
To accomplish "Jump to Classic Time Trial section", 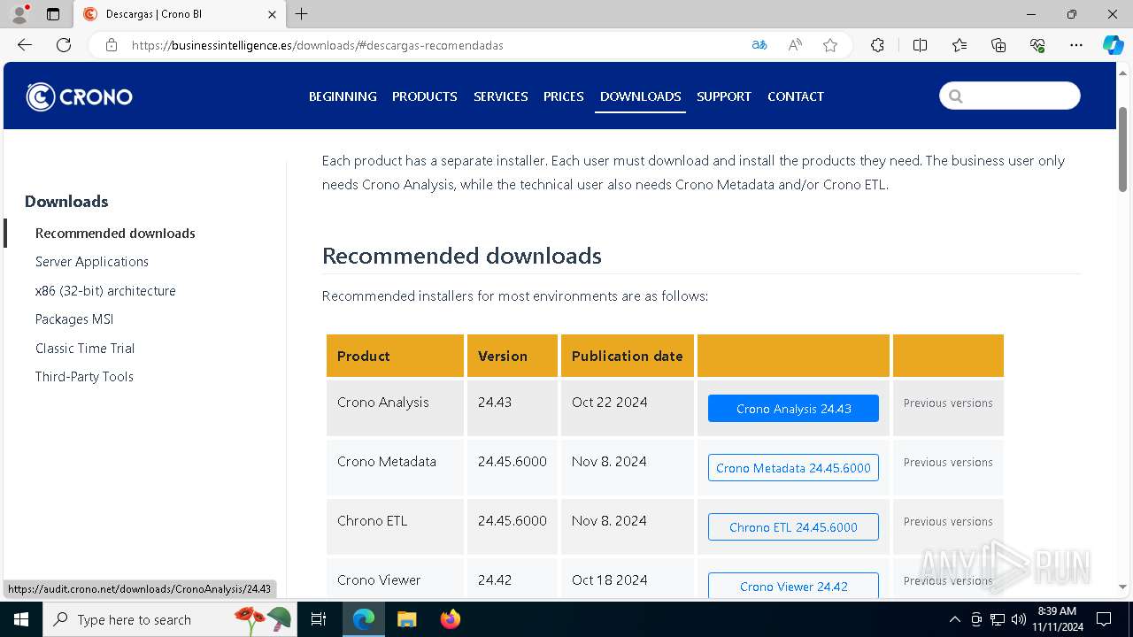I will (x=85, y=349).
